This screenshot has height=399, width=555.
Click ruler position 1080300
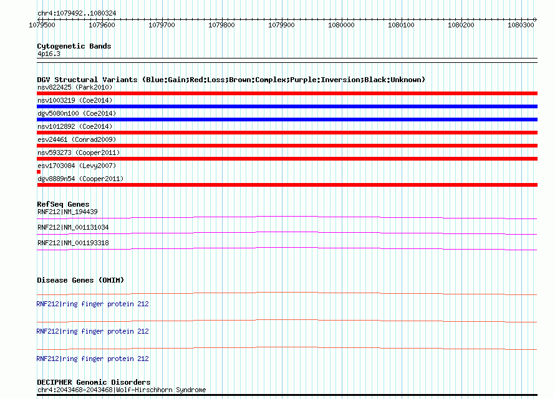[520, 25]
